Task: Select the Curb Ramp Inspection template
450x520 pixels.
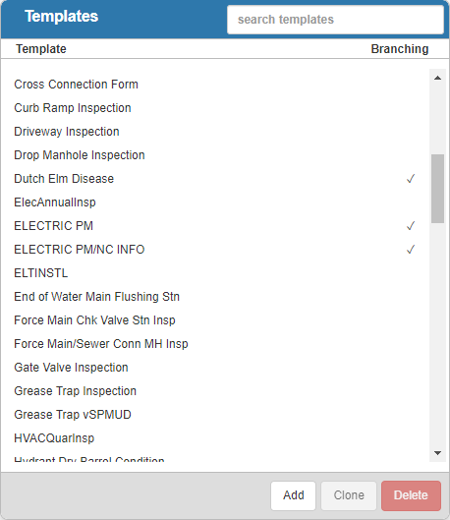Action: click(215, 108)
